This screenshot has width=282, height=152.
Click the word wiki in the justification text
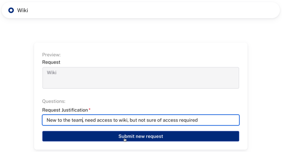[122, 120]
